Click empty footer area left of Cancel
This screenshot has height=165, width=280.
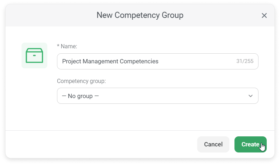click(x=101, y=144)
